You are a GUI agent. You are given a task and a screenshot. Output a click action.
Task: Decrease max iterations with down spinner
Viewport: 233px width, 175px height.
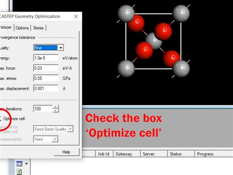(x=56, y=110)
